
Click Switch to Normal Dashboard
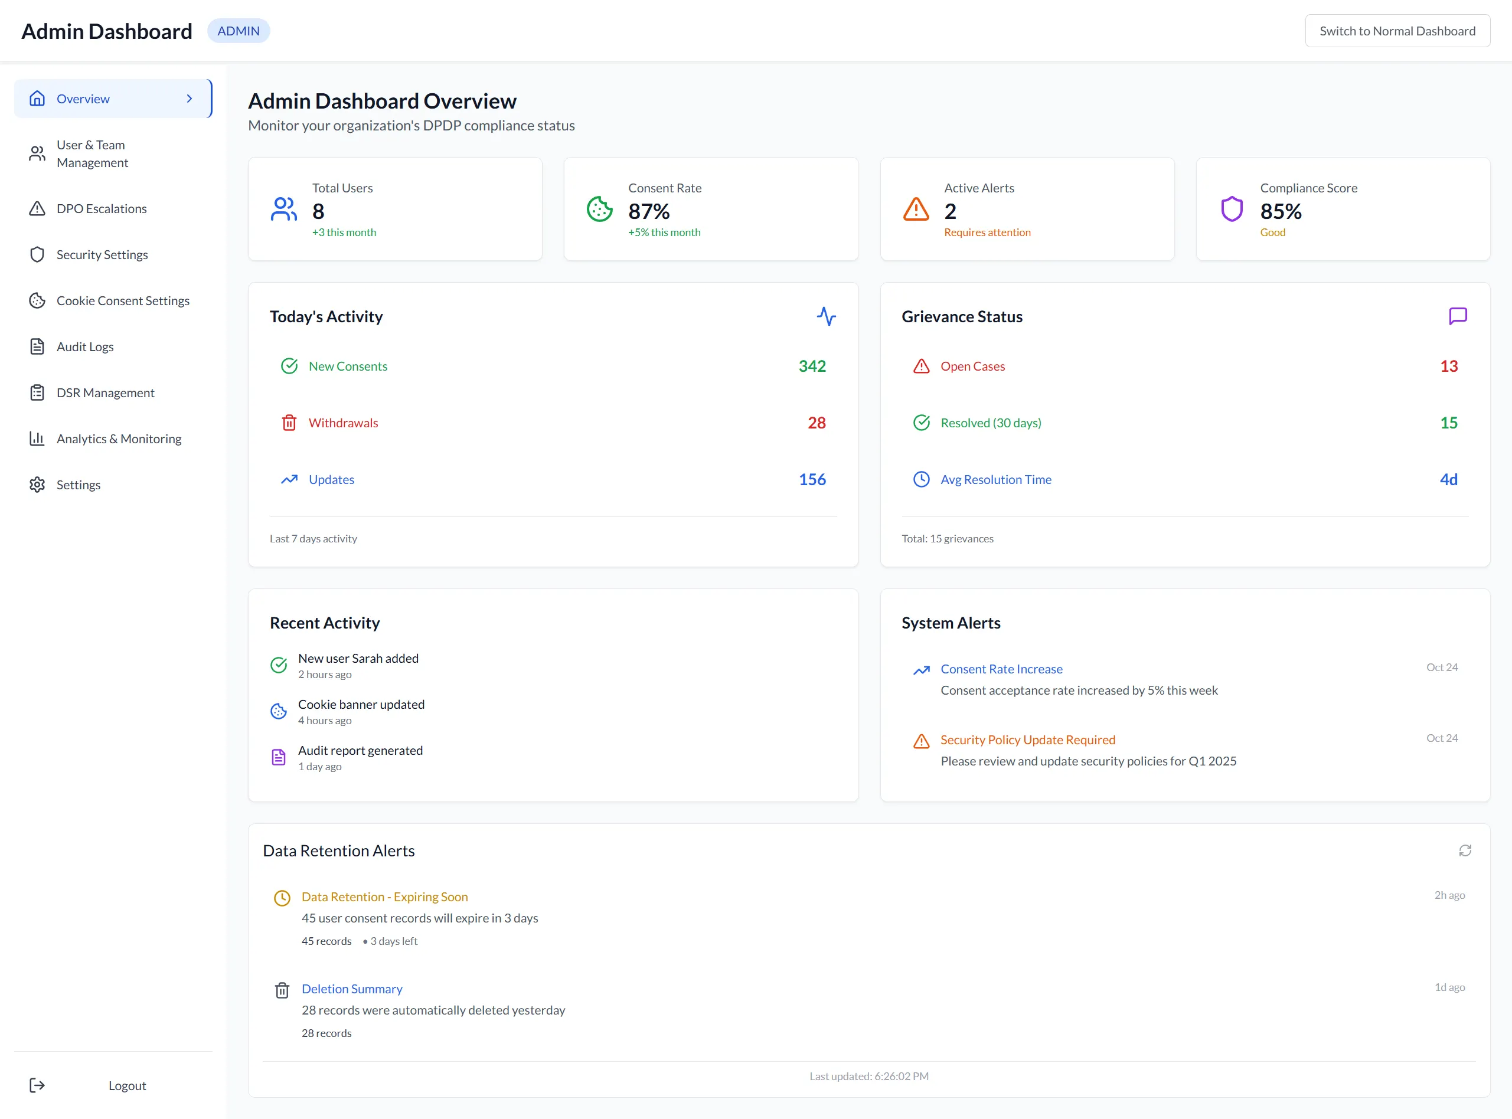(x=1397, y=31)
